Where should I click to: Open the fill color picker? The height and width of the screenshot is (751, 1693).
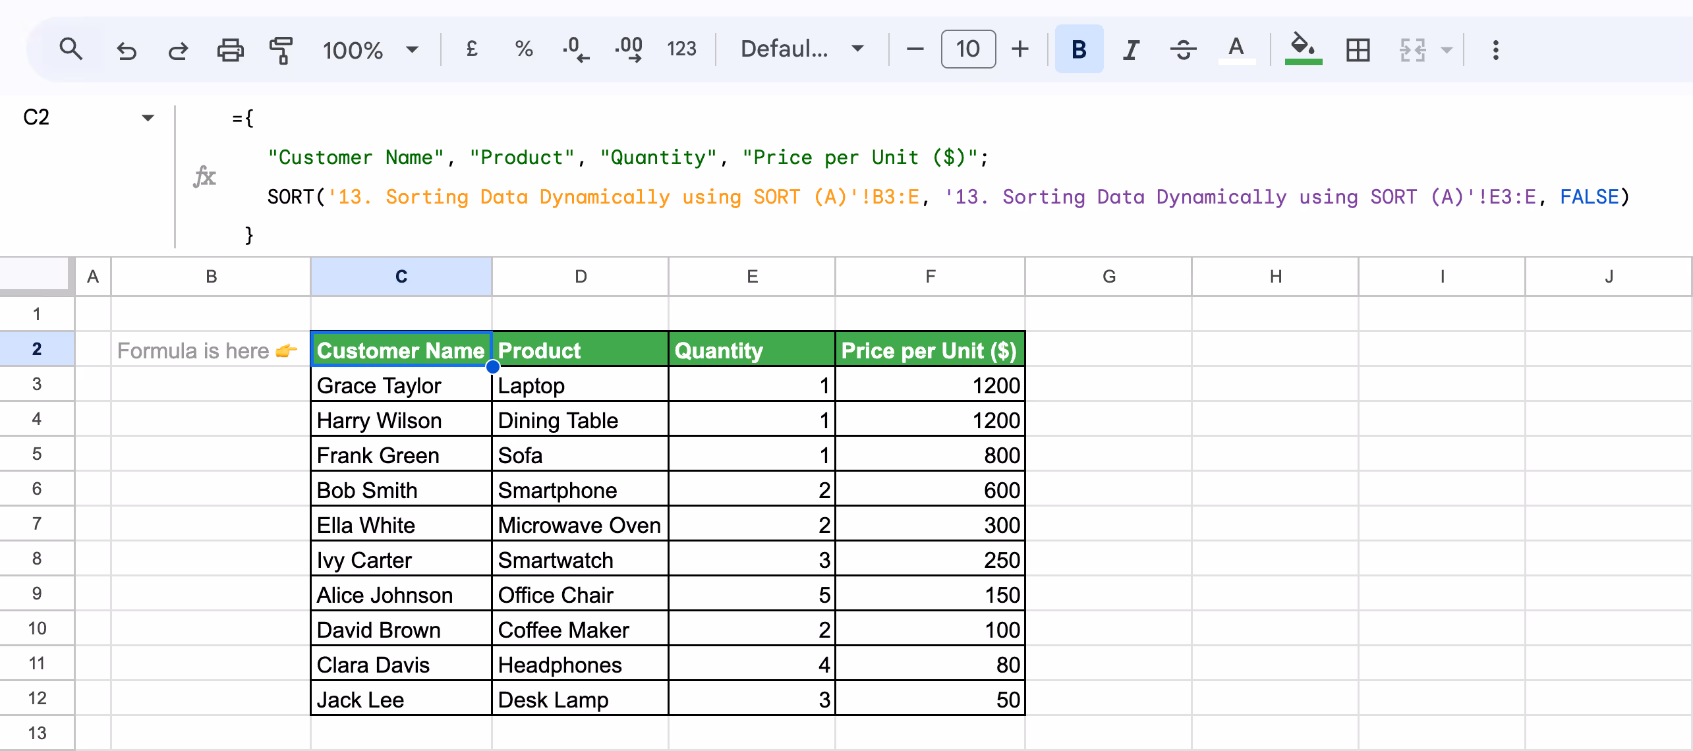pos(1302,49)
